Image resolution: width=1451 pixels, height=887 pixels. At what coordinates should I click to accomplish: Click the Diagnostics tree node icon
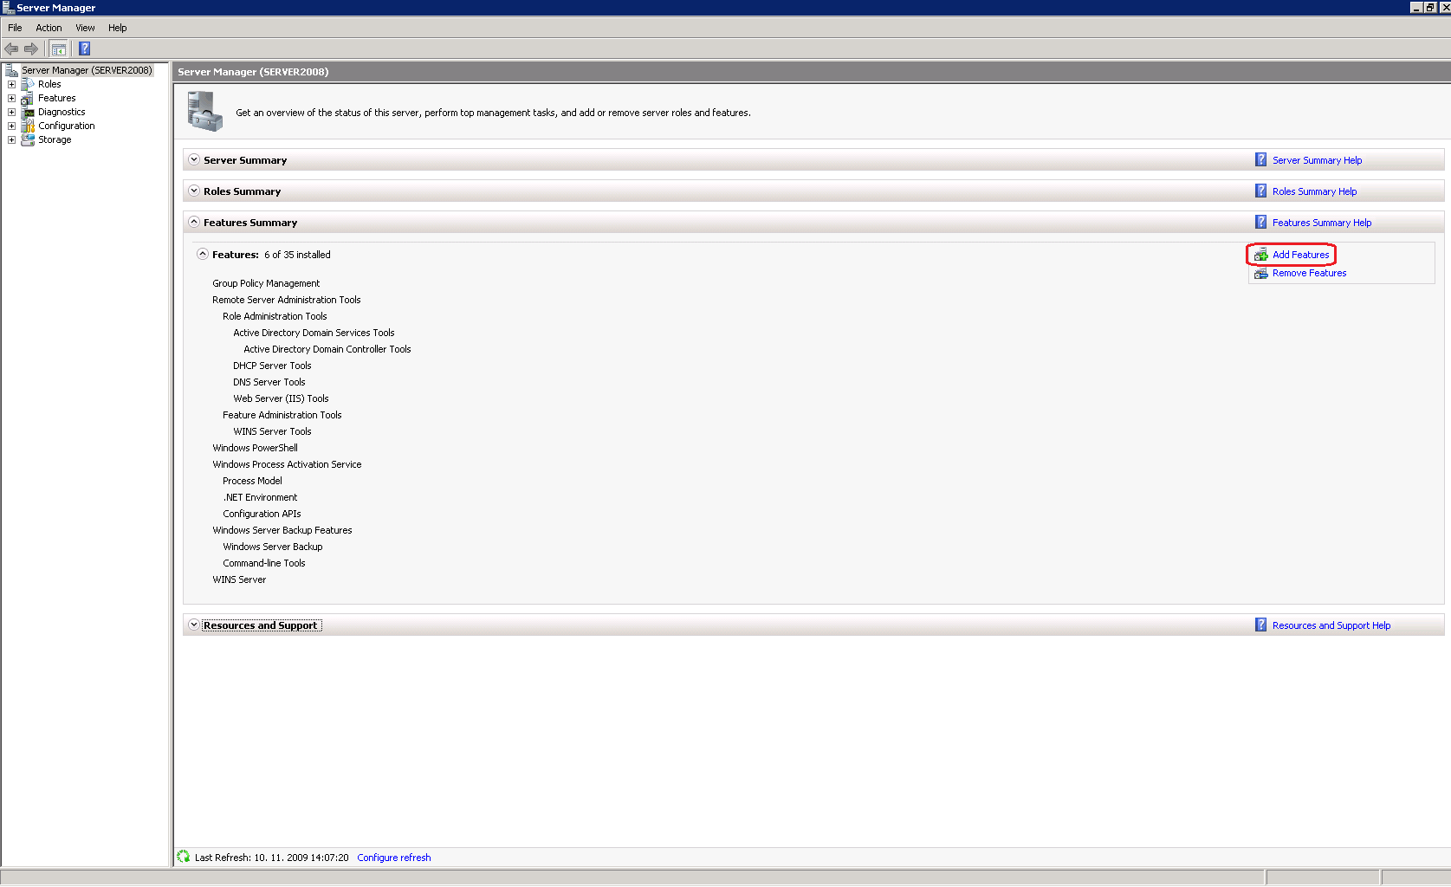pos(28,112)
